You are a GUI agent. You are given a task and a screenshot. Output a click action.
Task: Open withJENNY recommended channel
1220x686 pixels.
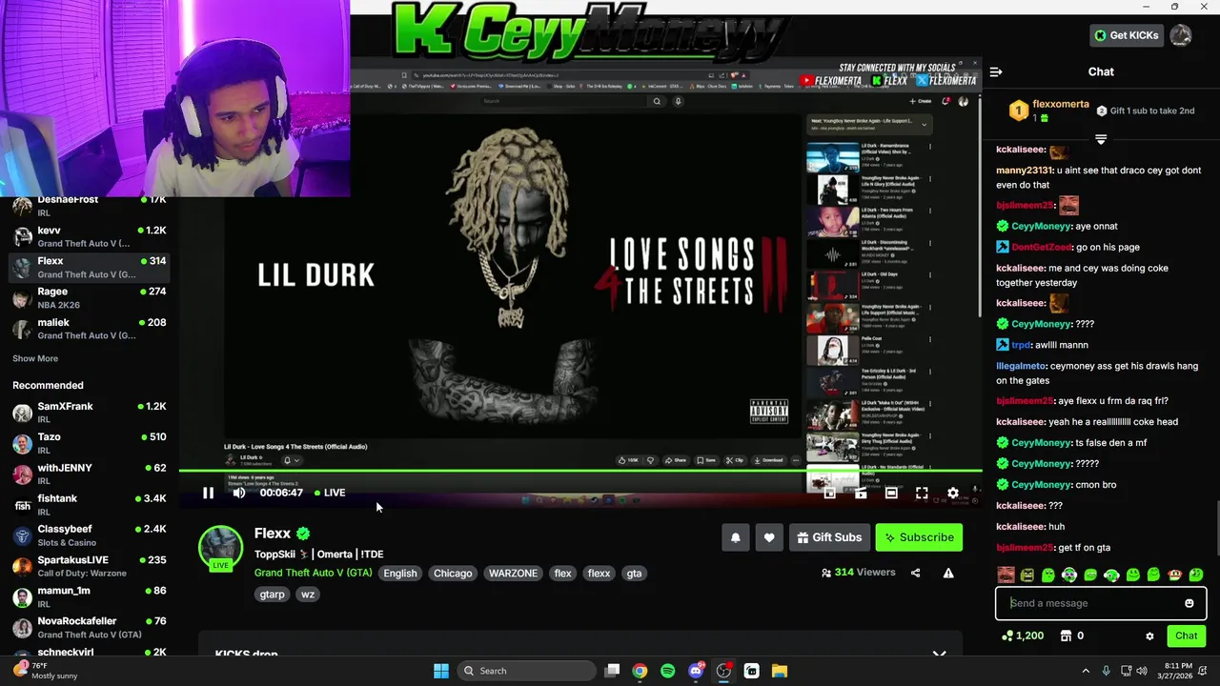[90, 474]
